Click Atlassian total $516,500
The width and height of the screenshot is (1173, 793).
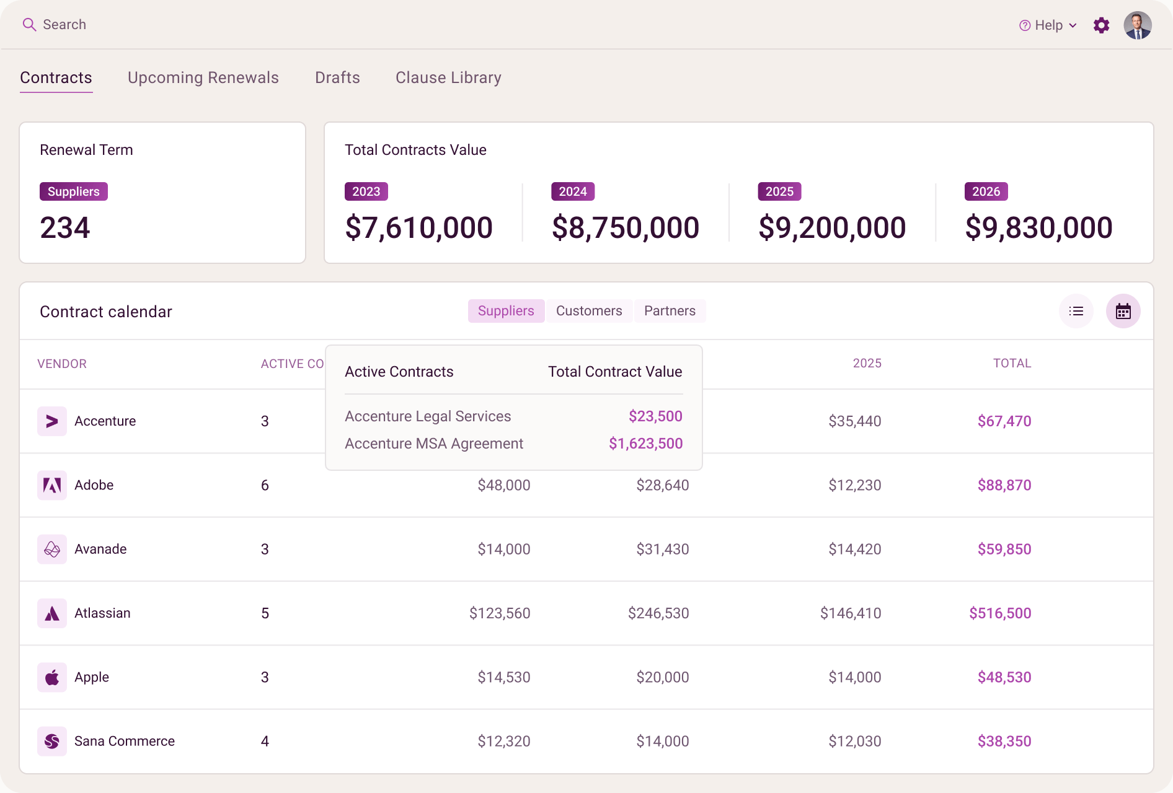1000,613
